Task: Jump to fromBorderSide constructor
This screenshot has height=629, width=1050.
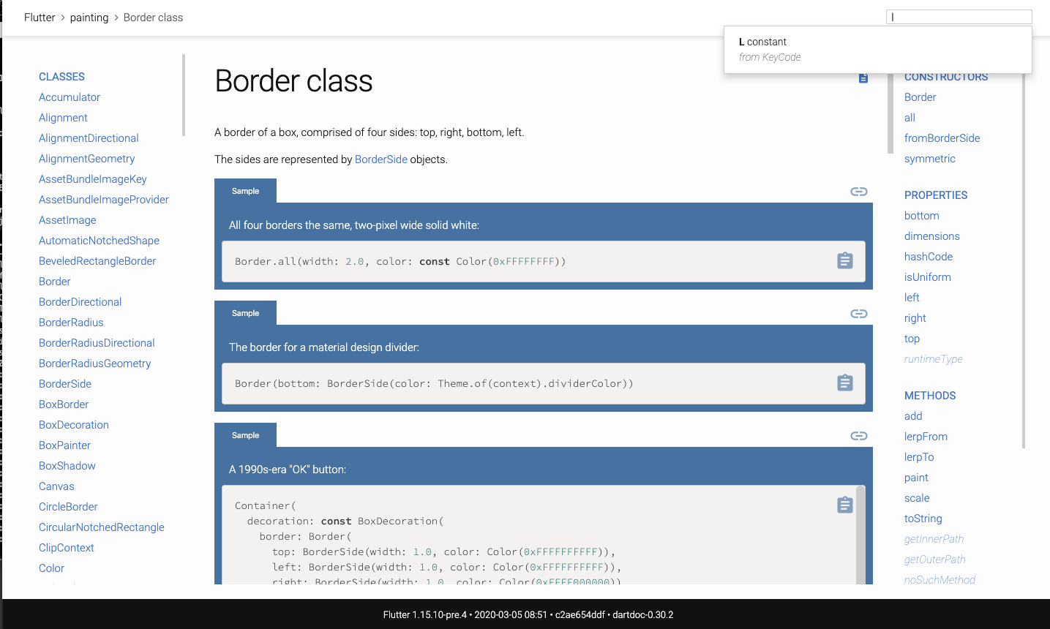Action: pos(942,138)
